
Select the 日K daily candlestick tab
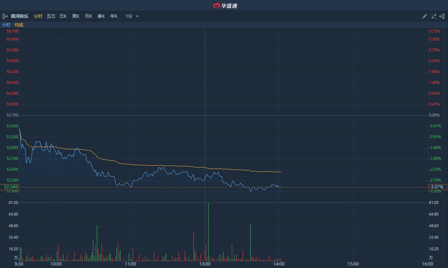click(x=63, y=16)
